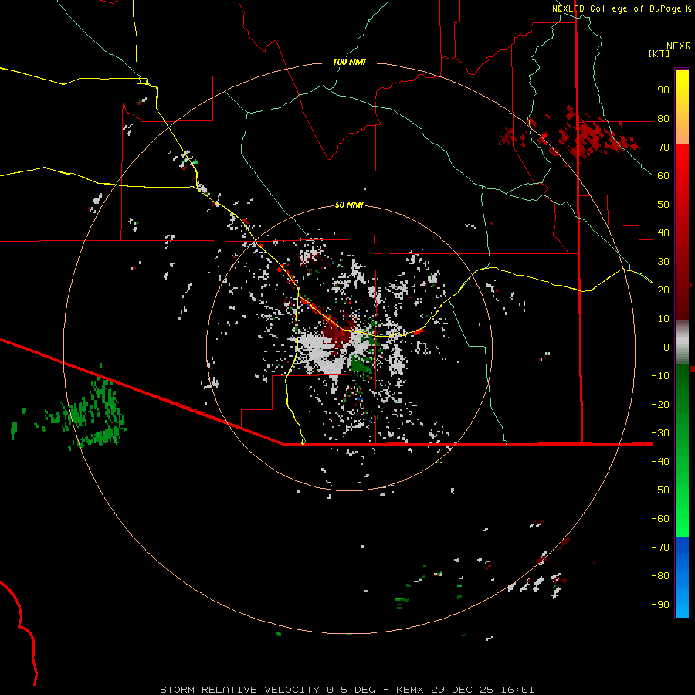The image size is (695, 695).
Task: Pick the gray zero-velocity scale segment
Action: [x=682, y=342]
